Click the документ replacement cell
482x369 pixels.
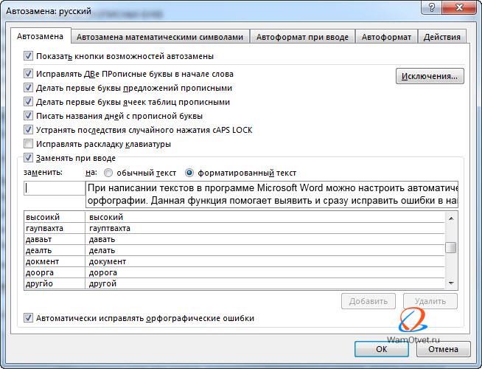265,261
